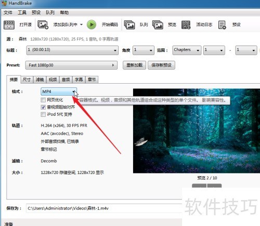Image resolution: width=260 pixels, height=226 pixels.
Task: Open the end chapter dropdown
Action: pos(246,50)
